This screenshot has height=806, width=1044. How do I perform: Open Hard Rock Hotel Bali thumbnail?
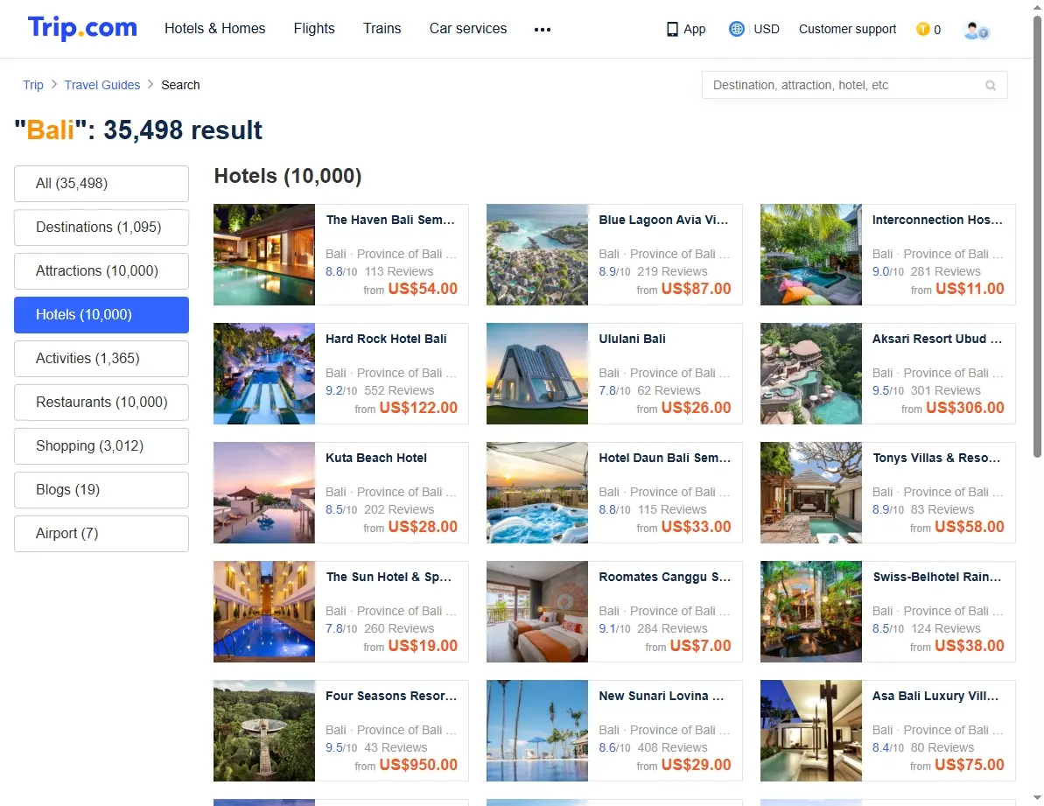pos(264,374)
